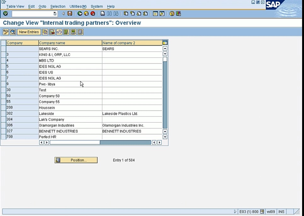This screenshot has width=304, height=216.
Task: Click the green Enter checkmark icon
Action: pos(5,14)
